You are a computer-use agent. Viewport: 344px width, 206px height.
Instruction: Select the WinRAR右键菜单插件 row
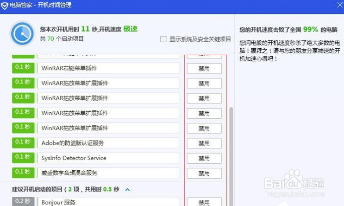click(x=108, y=68)
